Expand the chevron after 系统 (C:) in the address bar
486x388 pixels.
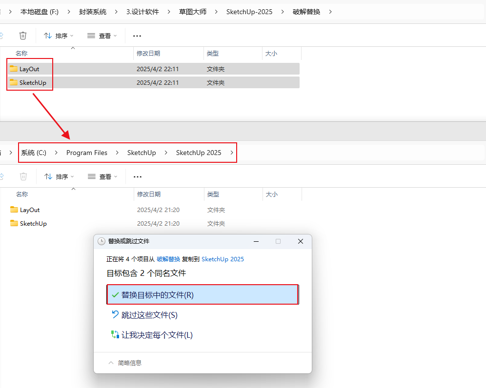click(56, 153)
